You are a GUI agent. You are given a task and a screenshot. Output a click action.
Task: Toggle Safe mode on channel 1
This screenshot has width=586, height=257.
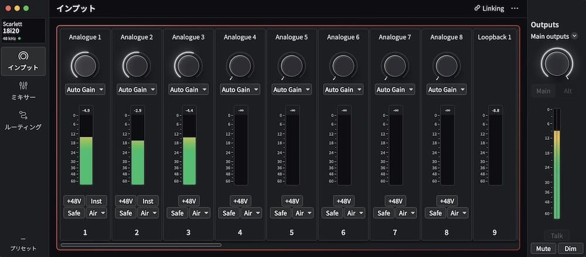[74, 213]
